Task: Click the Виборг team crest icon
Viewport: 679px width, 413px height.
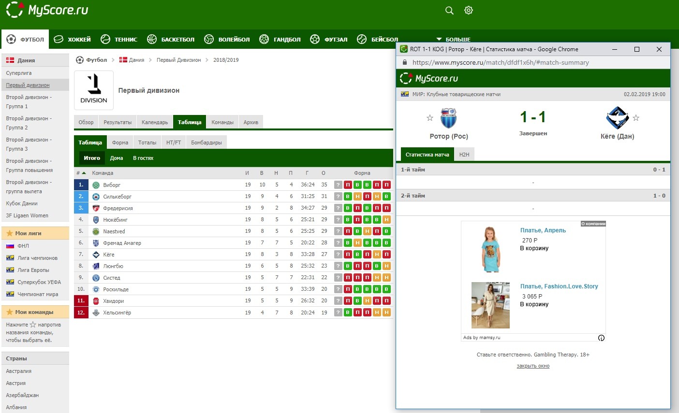Action: coord(96,185)
